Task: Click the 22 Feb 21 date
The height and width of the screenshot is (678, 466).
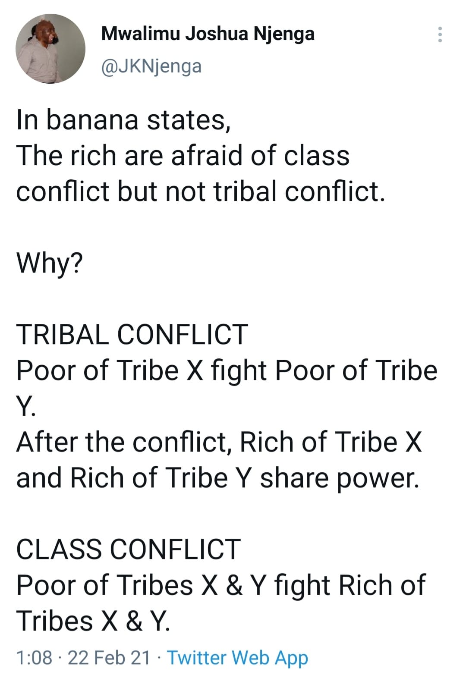Action: (x=109, y=658)
